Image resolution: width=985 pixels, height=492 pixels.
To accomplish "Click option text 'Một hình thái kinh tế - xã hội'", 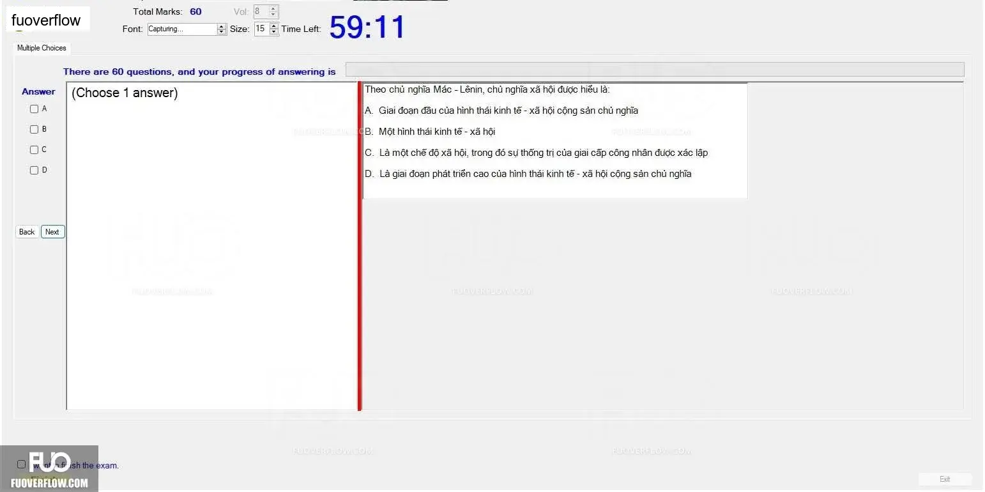I will tap(437, 132).
